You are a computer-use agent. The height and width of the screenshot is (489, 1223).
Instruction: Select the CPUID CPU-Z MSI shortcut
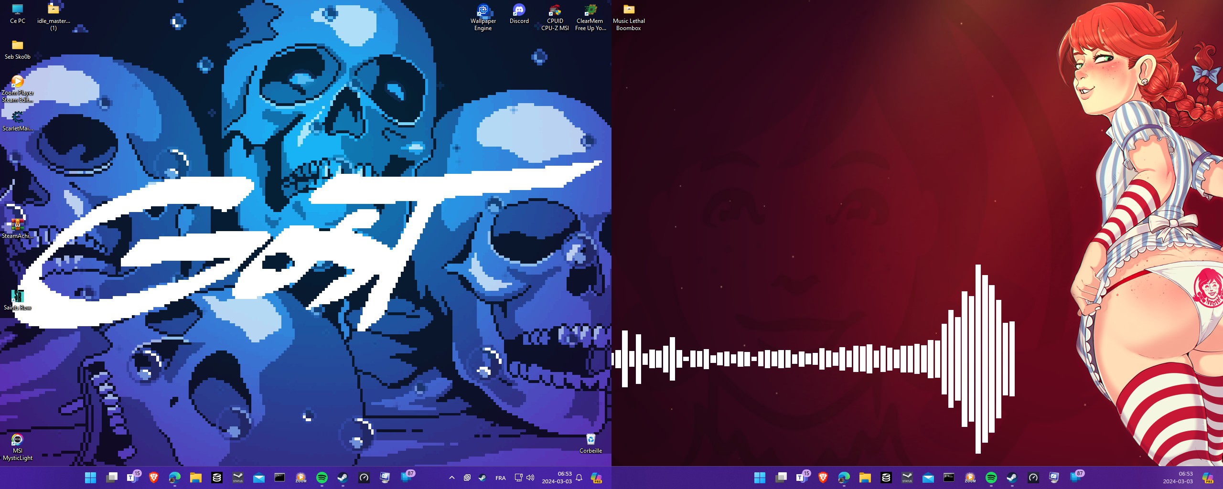pos(555,17)
